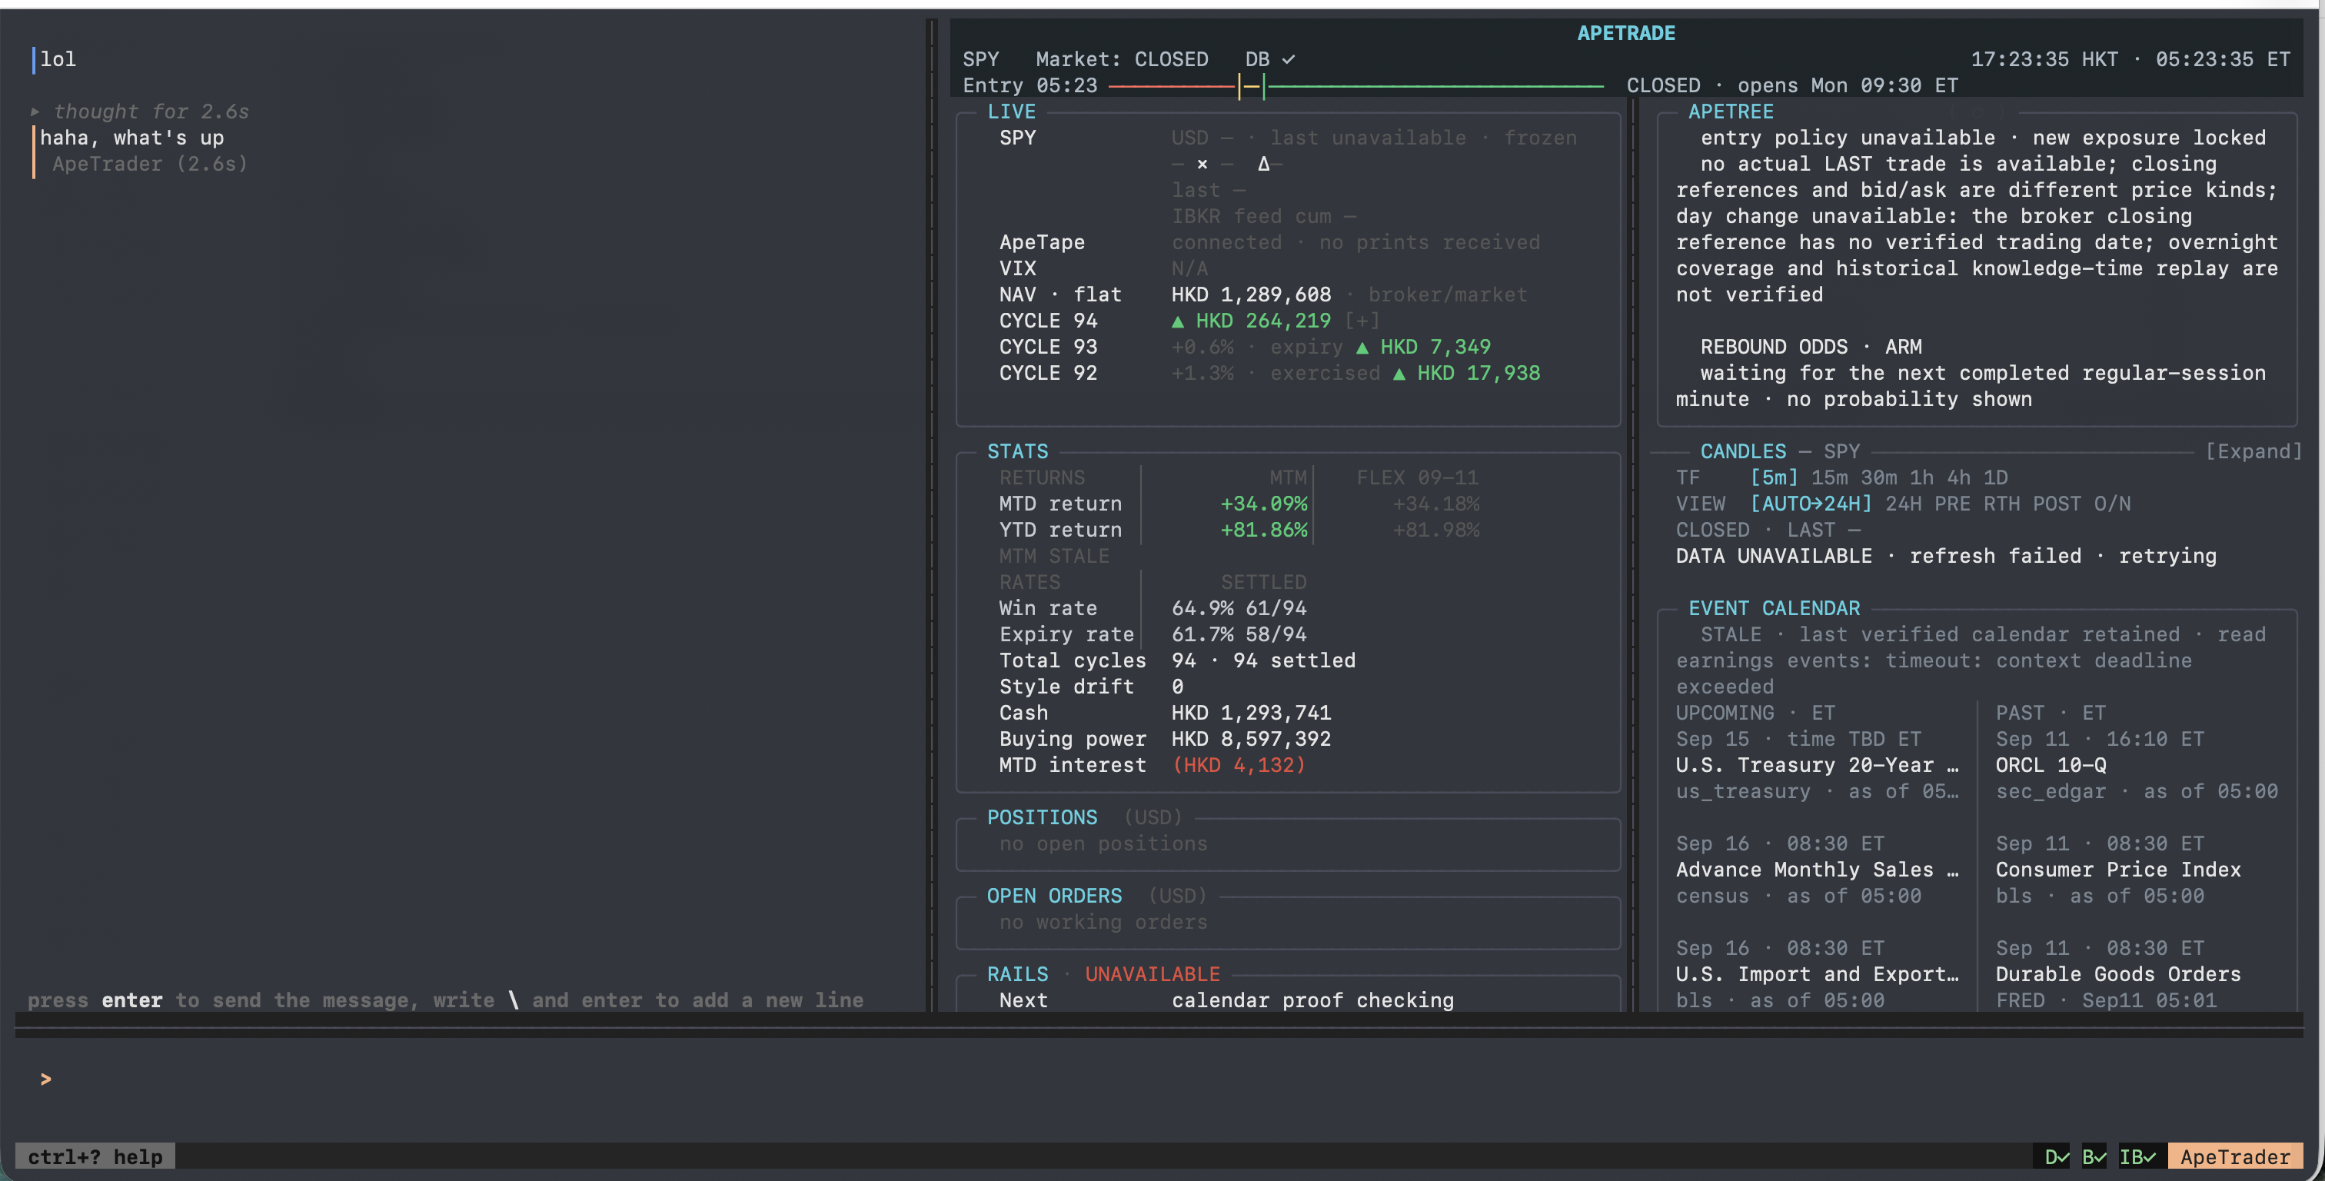Click the Buying power HKD 8,597,392 value
The height and width of the screenshot is (1181, 2325).
pyautogui.click(x=1251, y=740)
